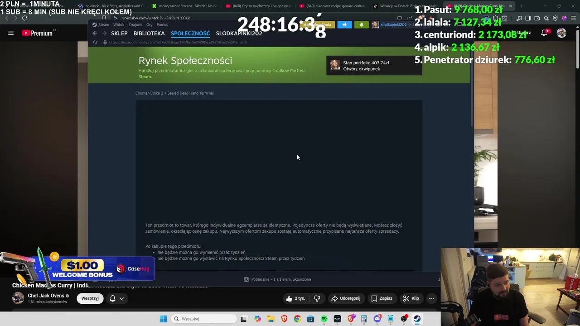Go back in Steam navigation
Image resolution: width=580 pixels, height=326 pixels.
[x=95, y=33]
